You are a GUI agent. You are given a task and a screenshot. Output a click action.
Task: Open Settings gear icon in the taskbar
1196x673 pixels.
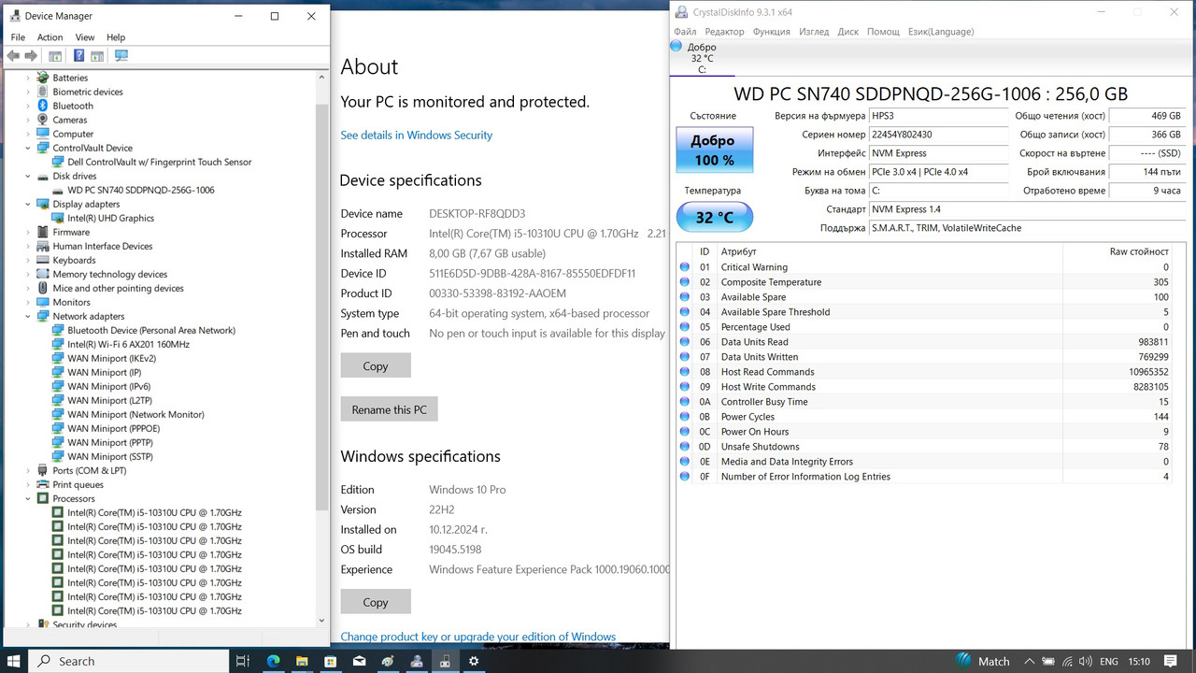(474, 661)
